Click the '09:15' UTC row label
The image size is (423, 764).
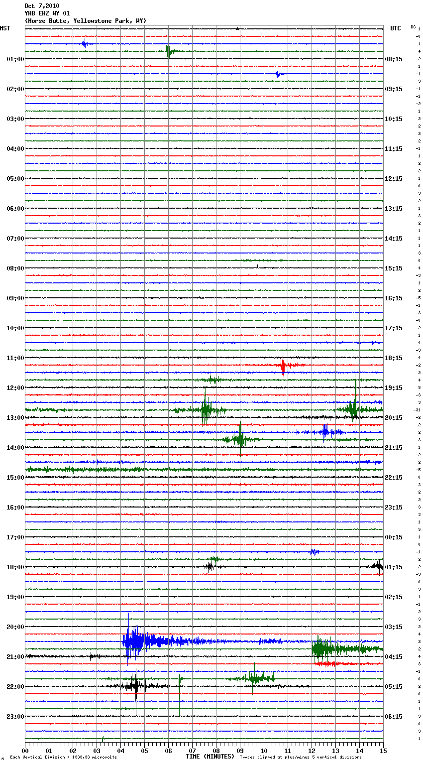[394, 89]
